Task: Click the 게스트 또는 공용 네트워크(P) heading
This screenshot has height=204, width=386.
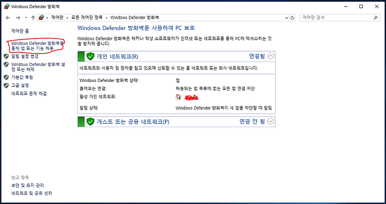Action: tap(133, 122)
